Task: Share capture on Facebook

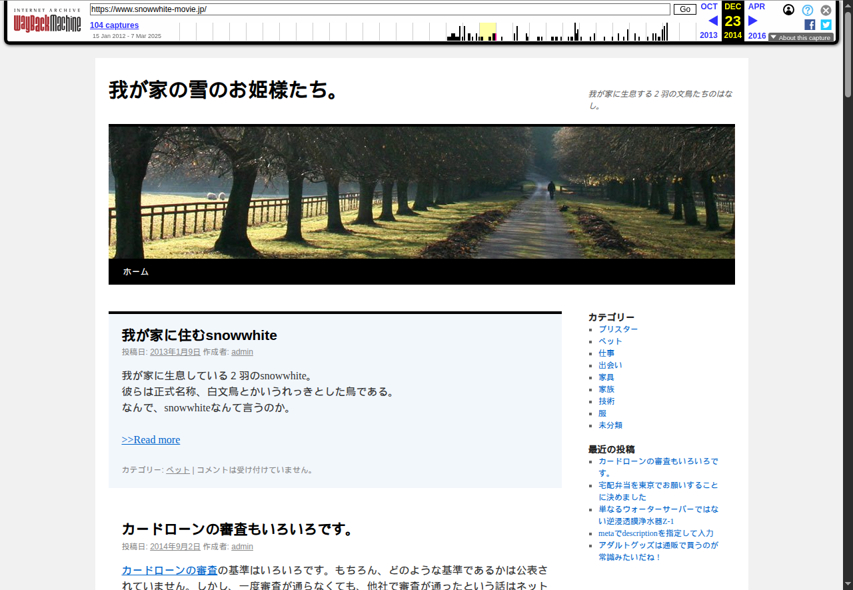Action: pos(810,25)
